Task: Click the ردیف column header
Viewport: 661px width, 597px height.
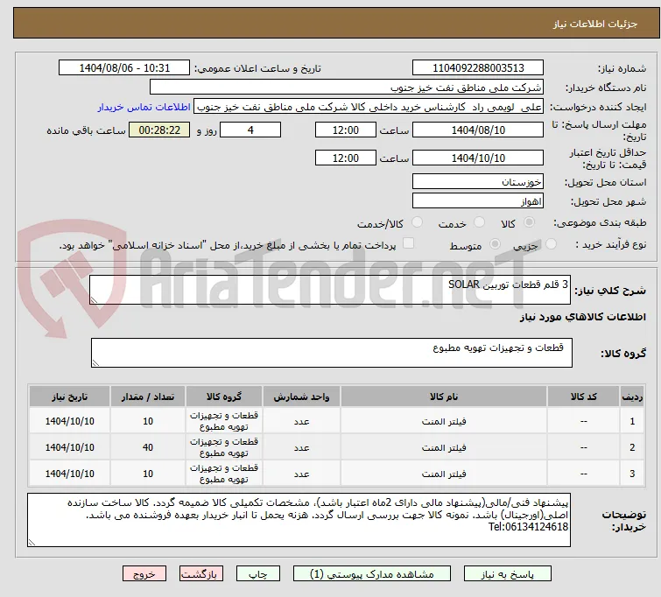Action: pos(632,397)
